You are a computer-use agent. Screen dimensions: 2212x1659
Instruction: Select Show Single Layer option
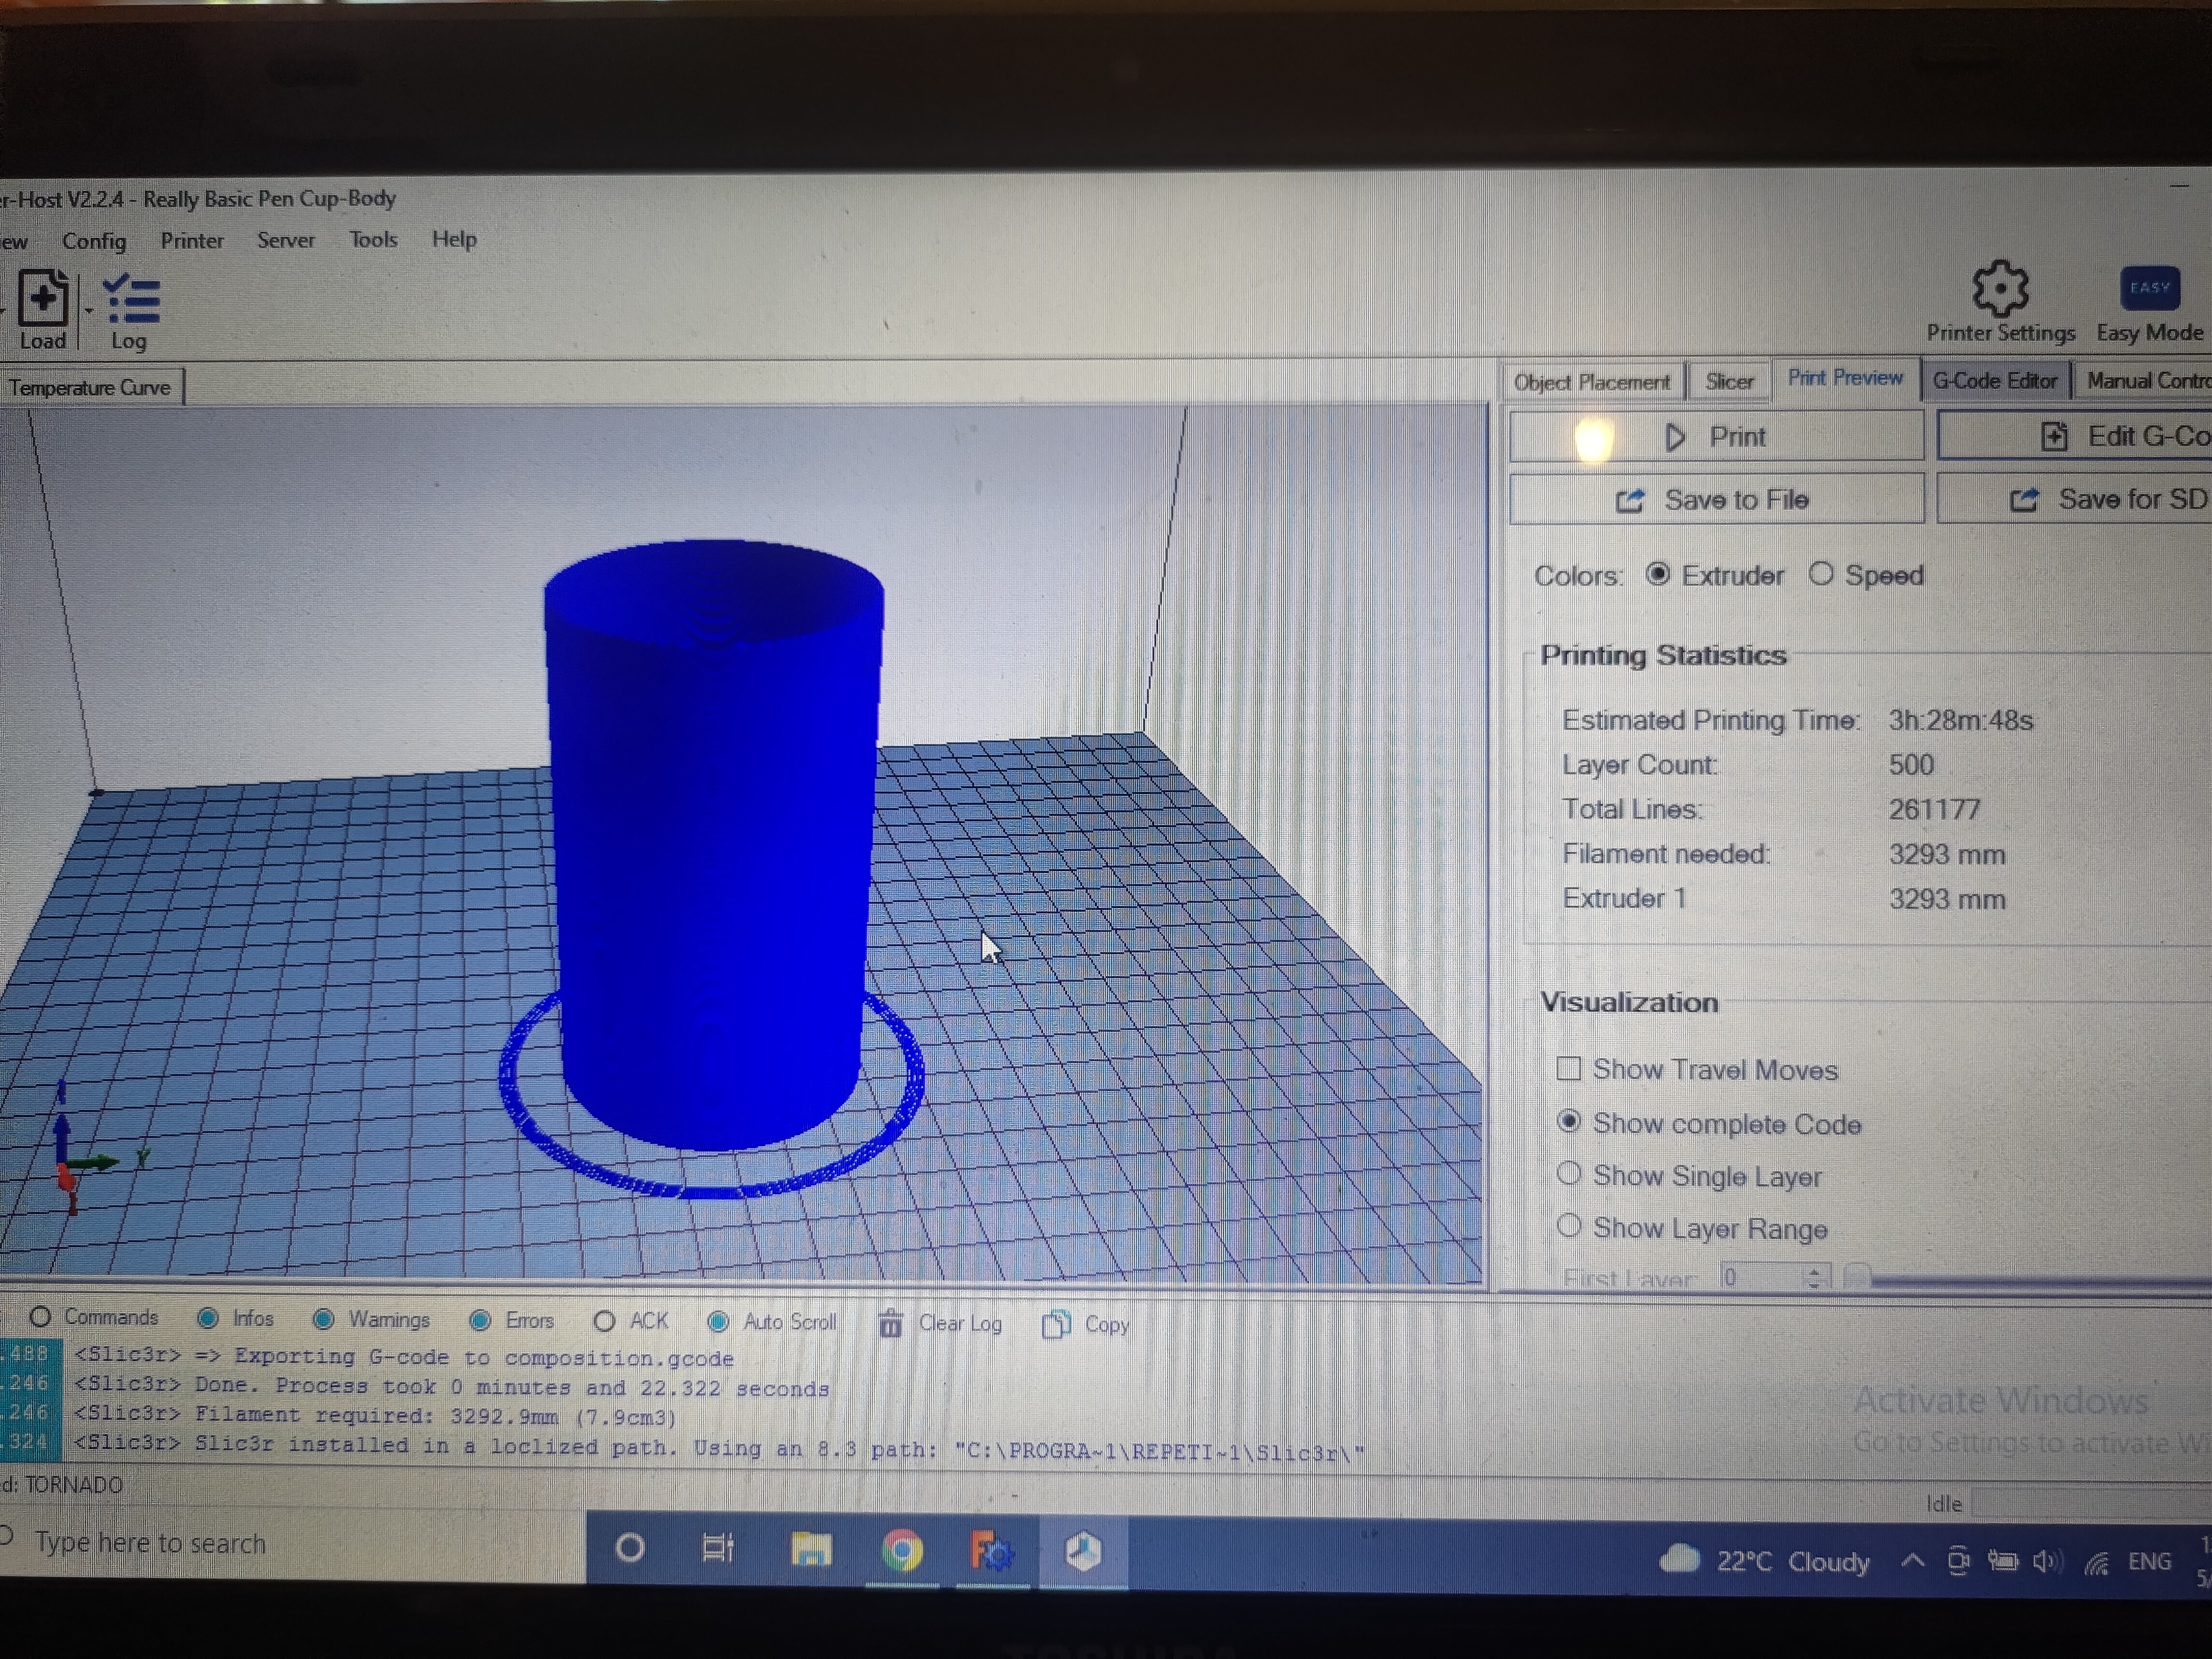[1569, 1174]
